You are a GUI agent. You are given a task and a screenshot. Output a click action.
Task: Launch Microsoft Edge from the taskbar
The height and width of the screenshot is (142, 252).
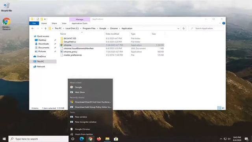click(x=82, y=139)
